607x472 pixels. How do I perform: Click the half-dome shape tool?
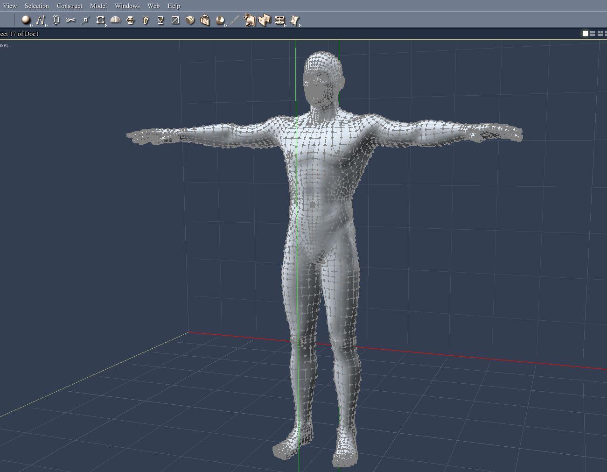pyautogui.click(x=115, y=20)
